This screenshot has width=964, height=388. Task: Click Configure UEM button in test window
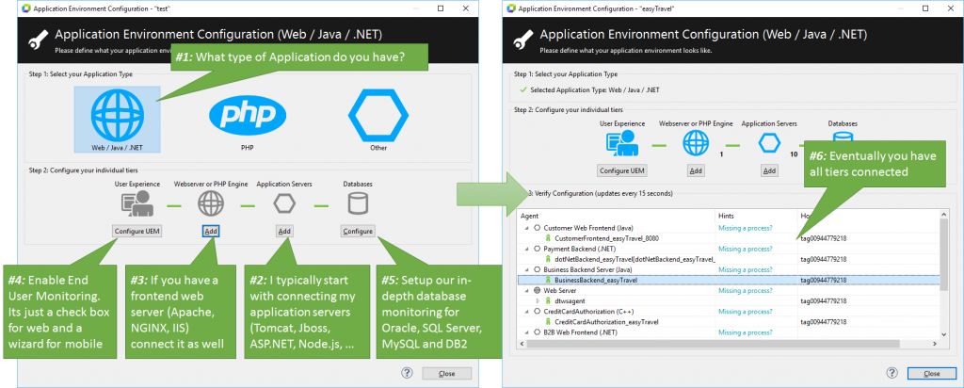click(137, 232)
